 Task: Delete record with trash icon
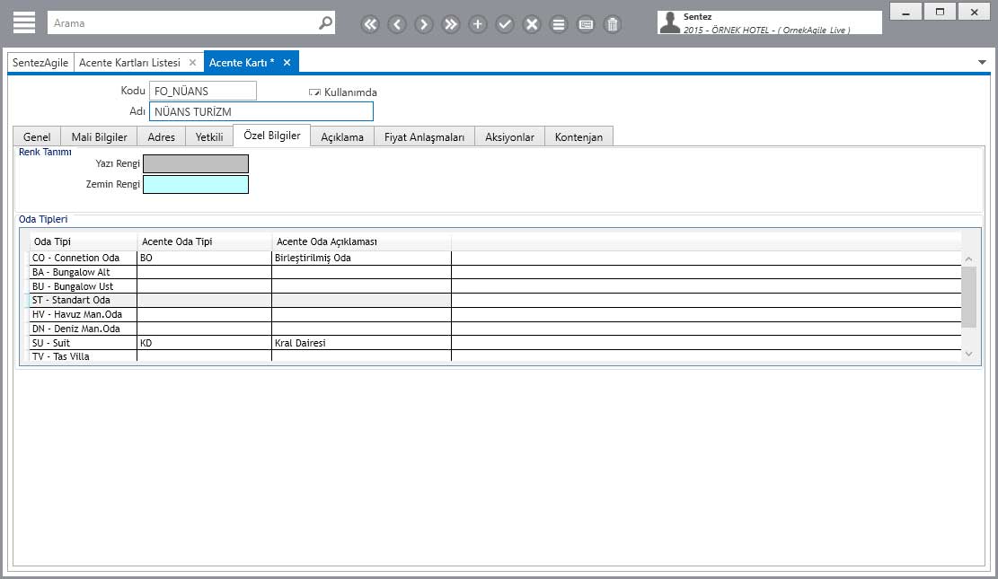coord(613,24)
